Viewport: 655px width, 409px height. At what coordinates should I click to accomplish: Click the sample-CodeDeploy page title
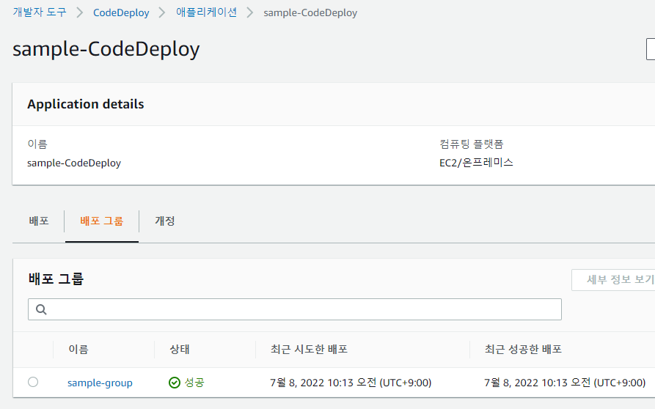106,49
